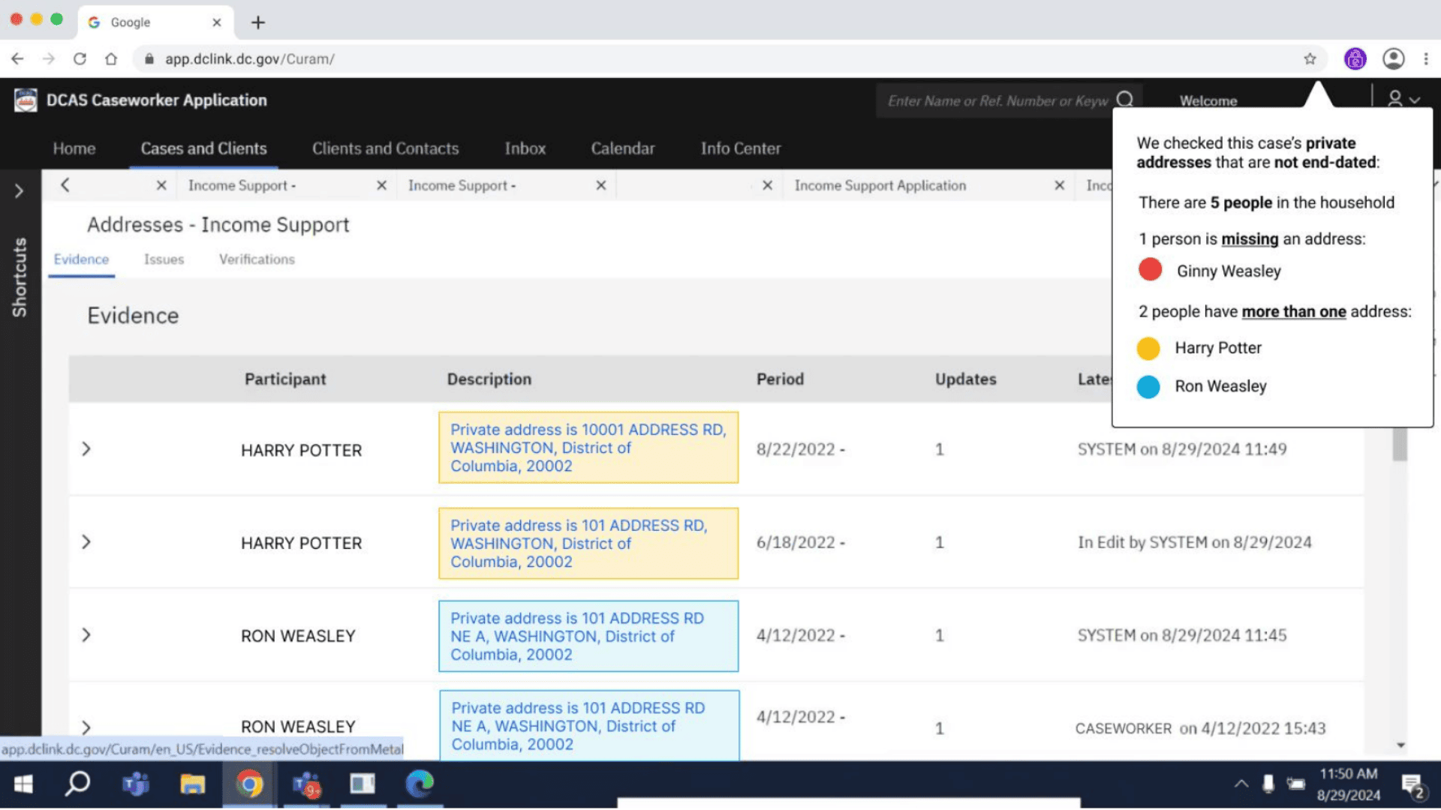Click the search magnifier in the DCAS header
Viewport: 1441px width, 810px height.
coord(1124,100)
